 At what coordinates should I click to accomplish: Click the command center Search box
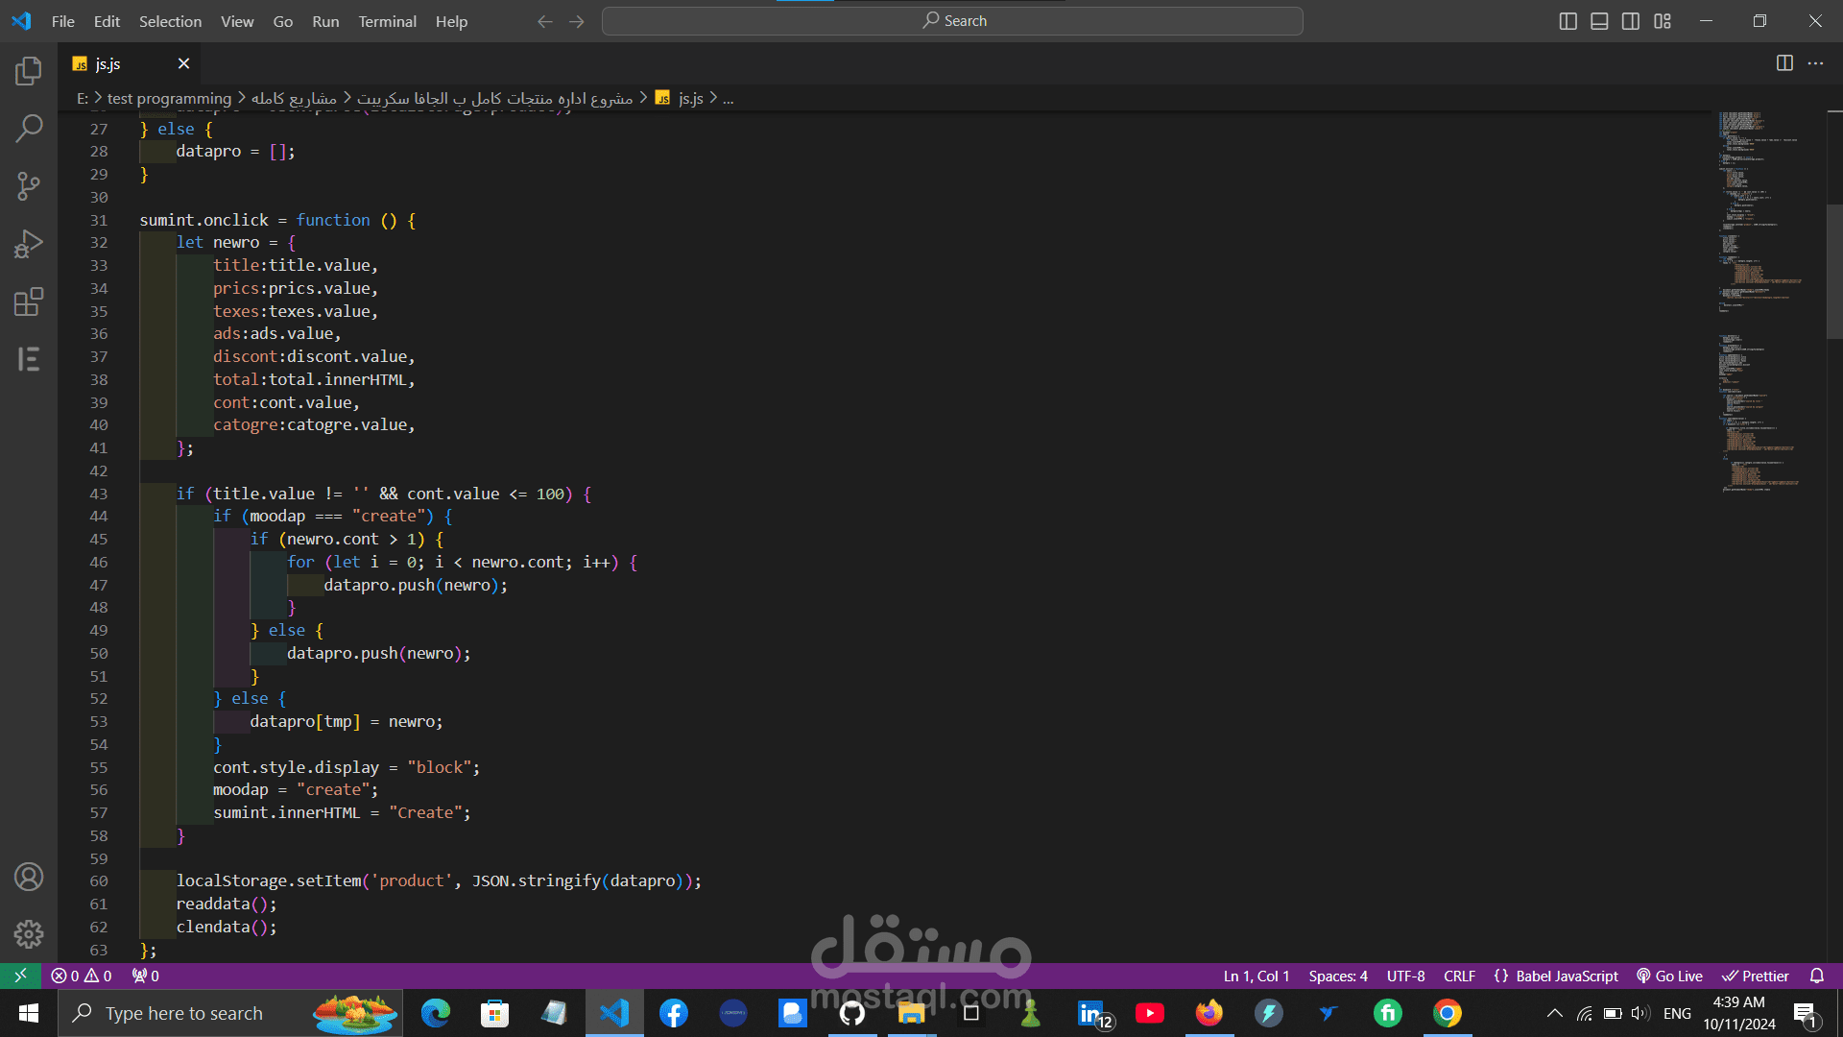(x=952, y=21)
